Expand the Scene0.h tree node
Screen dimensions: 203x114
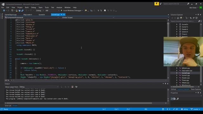coord(177,24)
